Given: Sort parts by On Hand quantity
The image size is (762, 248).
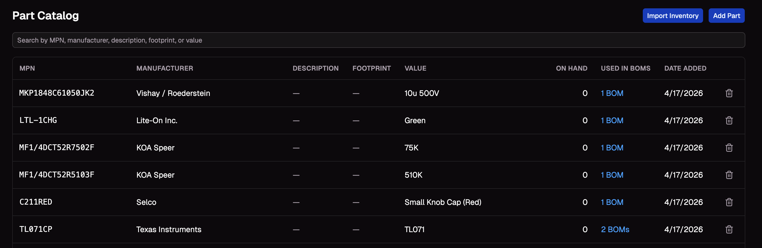Looking at the screenshot, I should [571, 68].
